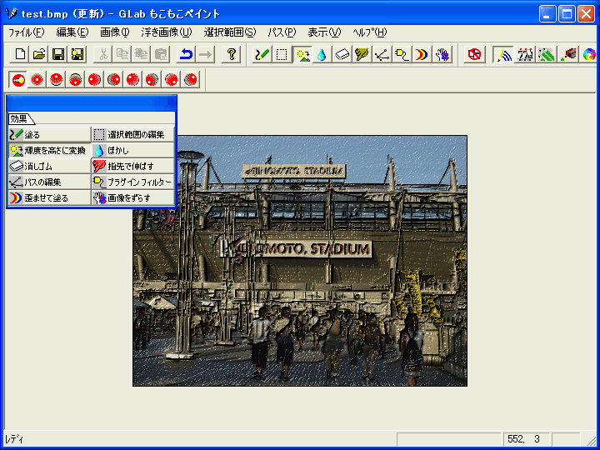Open the 浮き画像(U) menu

point(167,32)
